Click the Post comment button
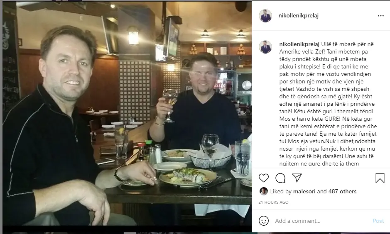The width and height of the screenshot is (390, 234). [378, 221]
